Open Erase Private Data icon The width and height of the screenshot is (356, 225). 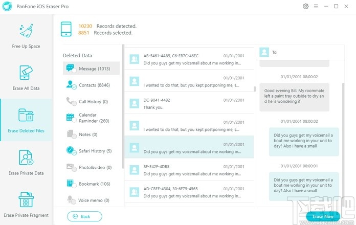click(x=26, y=157)
